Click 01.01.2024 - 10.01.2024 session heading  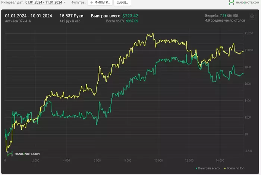point(28,16)
